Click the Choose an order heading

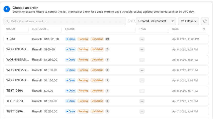25,8
